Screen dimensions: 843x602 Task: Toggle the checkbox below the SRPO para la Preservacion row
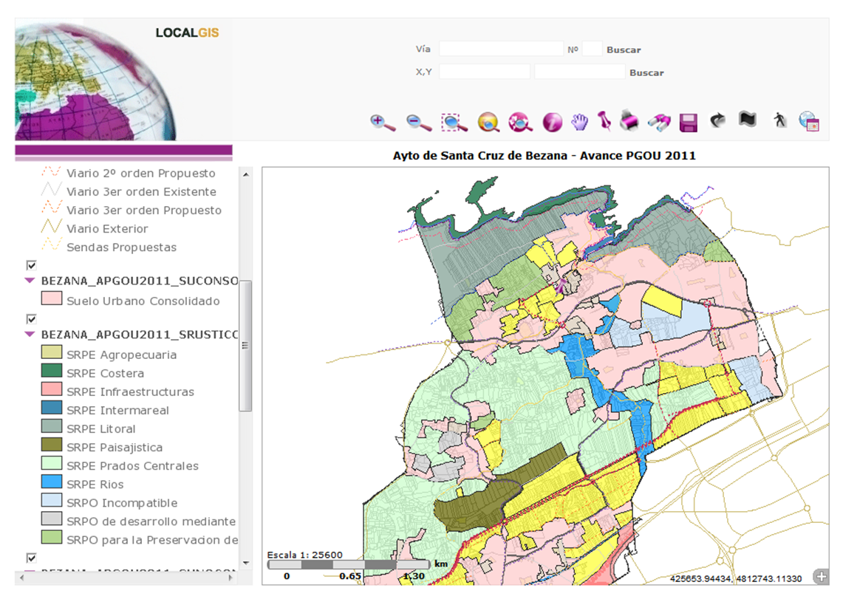coord(31,558)
